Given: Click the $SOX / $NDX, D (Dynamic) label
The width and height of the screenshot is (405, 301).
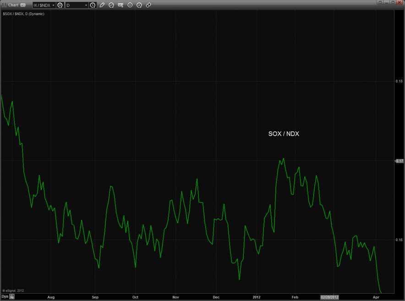Looking at the screenshot, I should 23,14.
